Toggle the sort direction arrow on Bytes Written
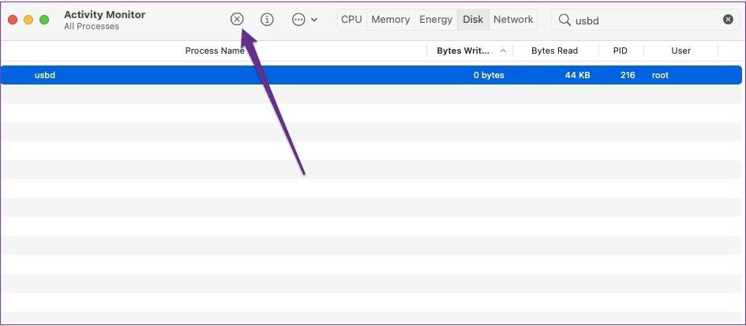The height and width of the screenshot is (326, 746). coord(503,51)
